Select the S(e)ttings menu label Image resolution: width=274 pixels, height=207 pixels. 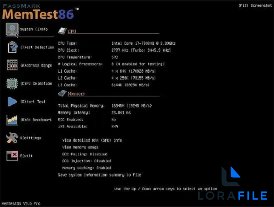[31, 138]
